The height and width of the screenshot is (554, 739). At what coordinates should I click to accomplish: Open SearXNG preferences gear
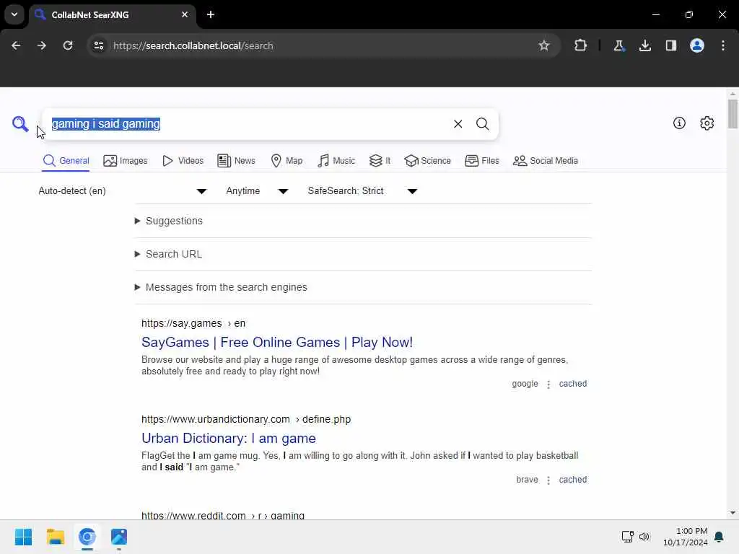707,123
